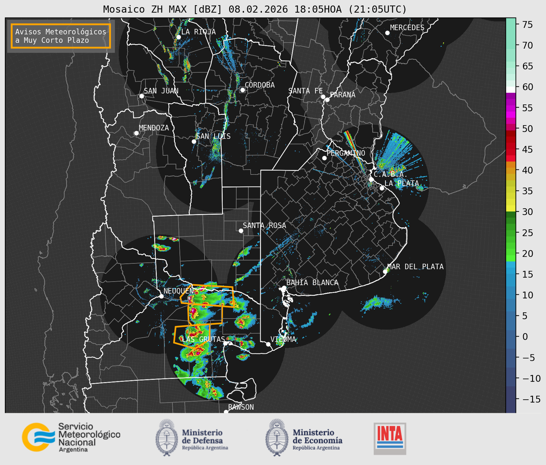546x465 pixels.
Task: Click the yellow 30 dBZ color band
Action: point(511,209)
